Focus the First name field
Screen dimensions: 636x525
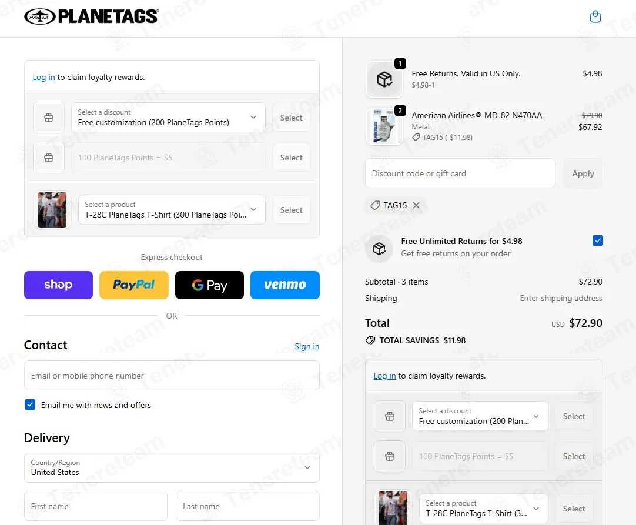(x=96, y=506)
